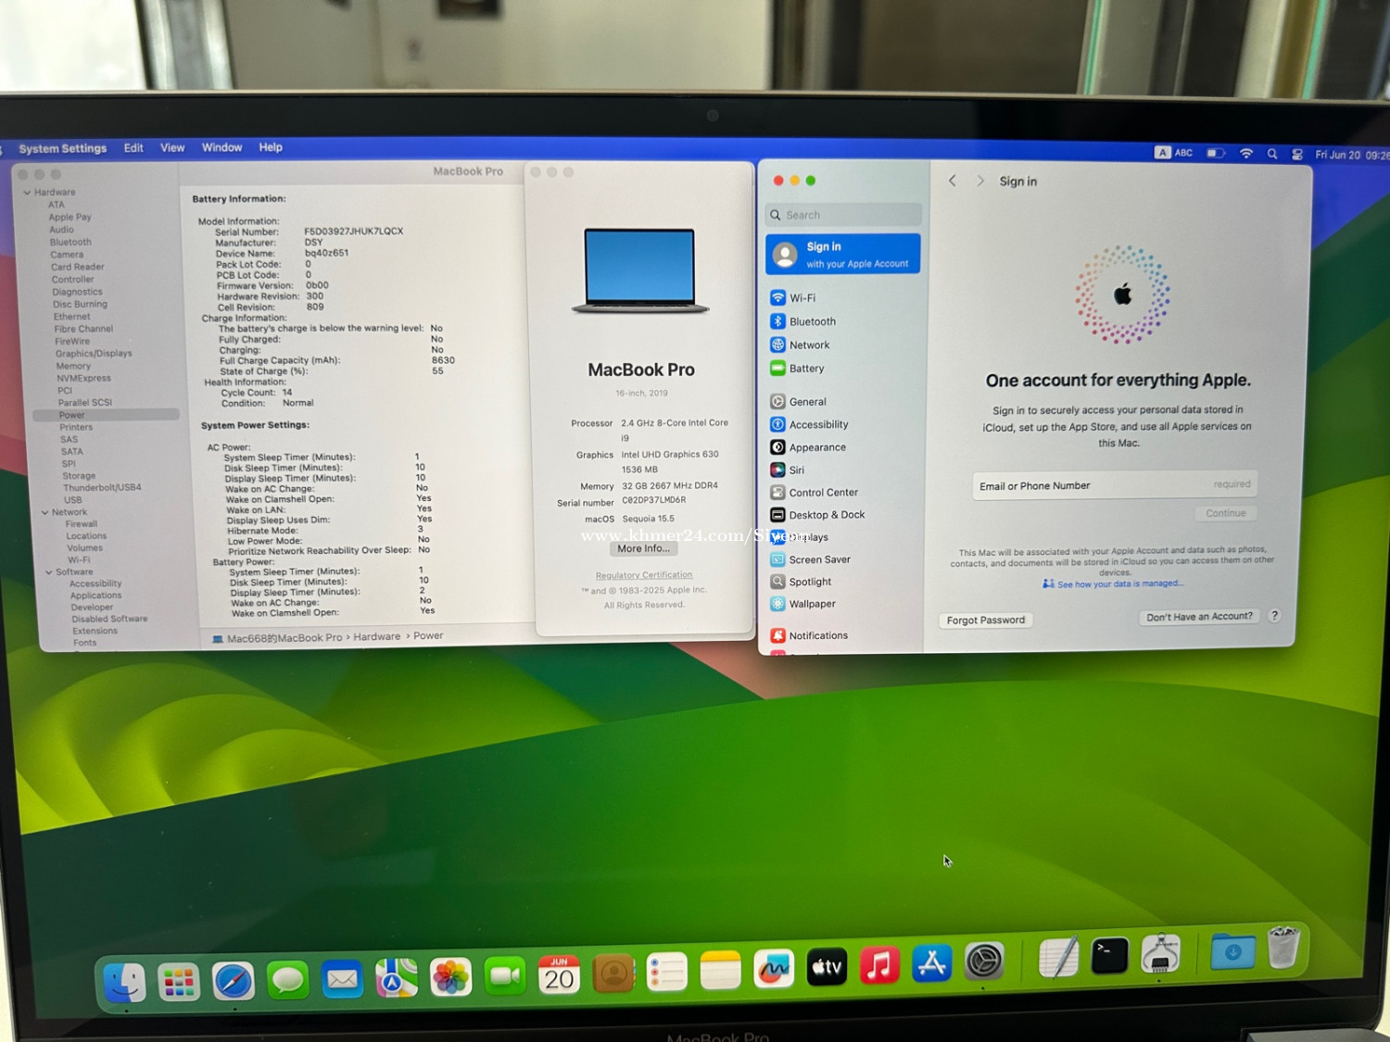Image resolution: width=1390 pixels, height=1042 pixels.
Task: Open Mail app in Dock
Action: pyautogui.click(x=343, y=978)
